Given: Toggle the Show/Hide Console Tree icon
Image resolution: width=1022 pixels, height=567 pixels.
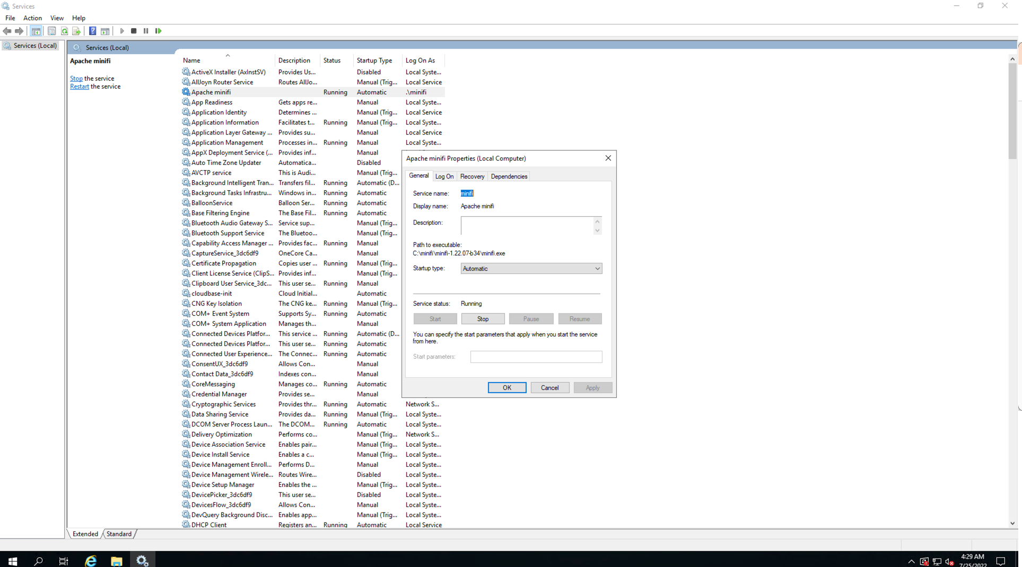Looking at the screenshot, I should click(36, 31).
